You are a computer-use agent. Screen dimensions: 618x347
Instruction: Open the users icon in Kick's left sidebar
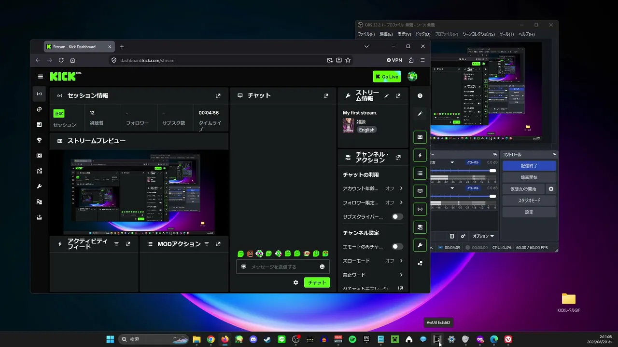click(x=39, y=202)
